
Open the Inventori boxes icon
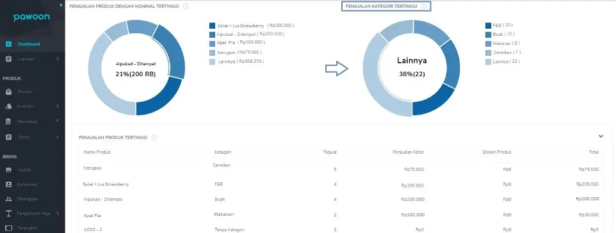tap(8, 106)
